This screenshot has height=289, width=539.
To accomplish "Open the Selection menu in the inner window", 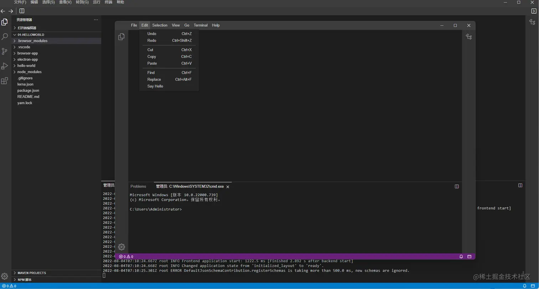I will tap(160, 25).
